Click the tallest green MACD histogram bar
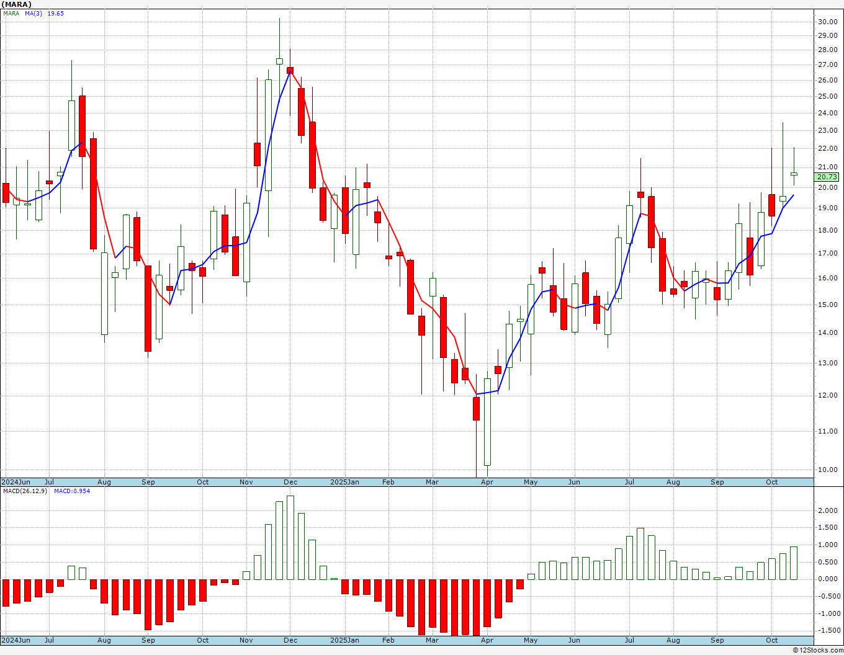 coord(290,538)
